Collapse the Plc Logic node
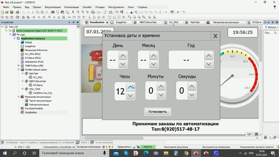 10,34
